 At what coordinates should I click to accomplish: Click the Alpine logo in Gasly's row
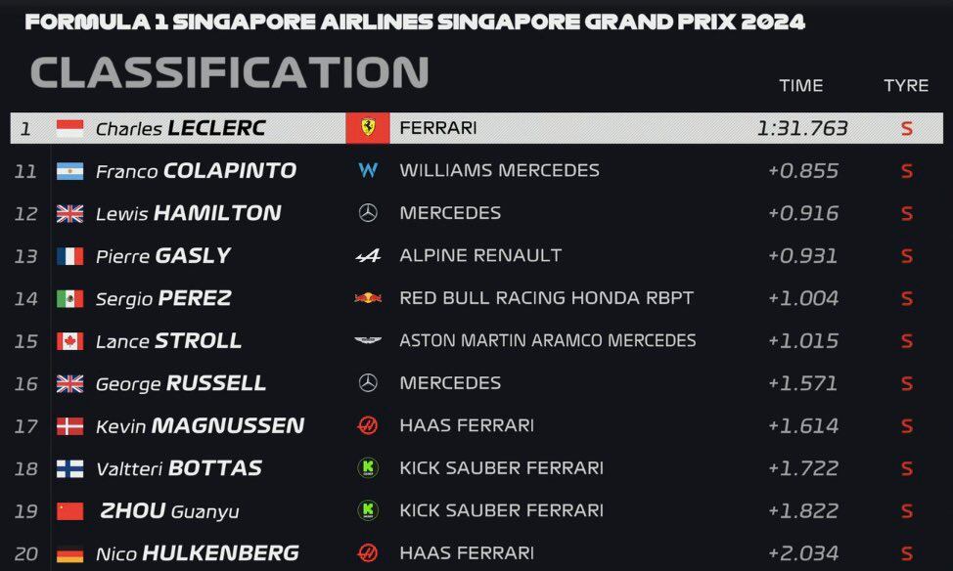(x=368, y=256)
